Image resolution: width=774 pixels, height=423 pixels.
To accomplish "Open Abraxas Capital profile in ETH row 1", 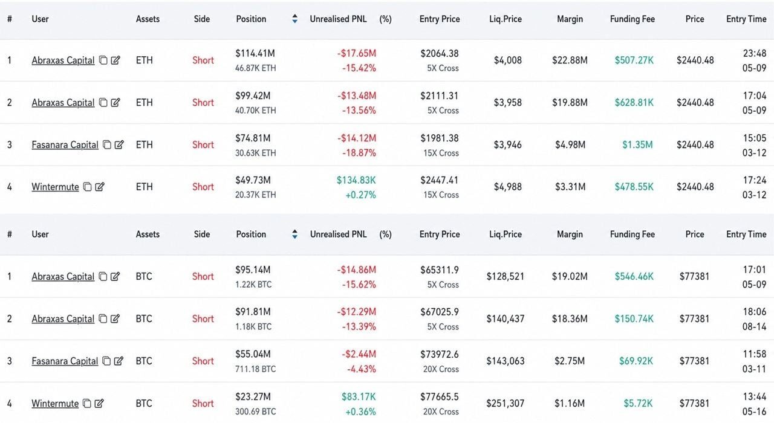I will click(x=63, y=60).
